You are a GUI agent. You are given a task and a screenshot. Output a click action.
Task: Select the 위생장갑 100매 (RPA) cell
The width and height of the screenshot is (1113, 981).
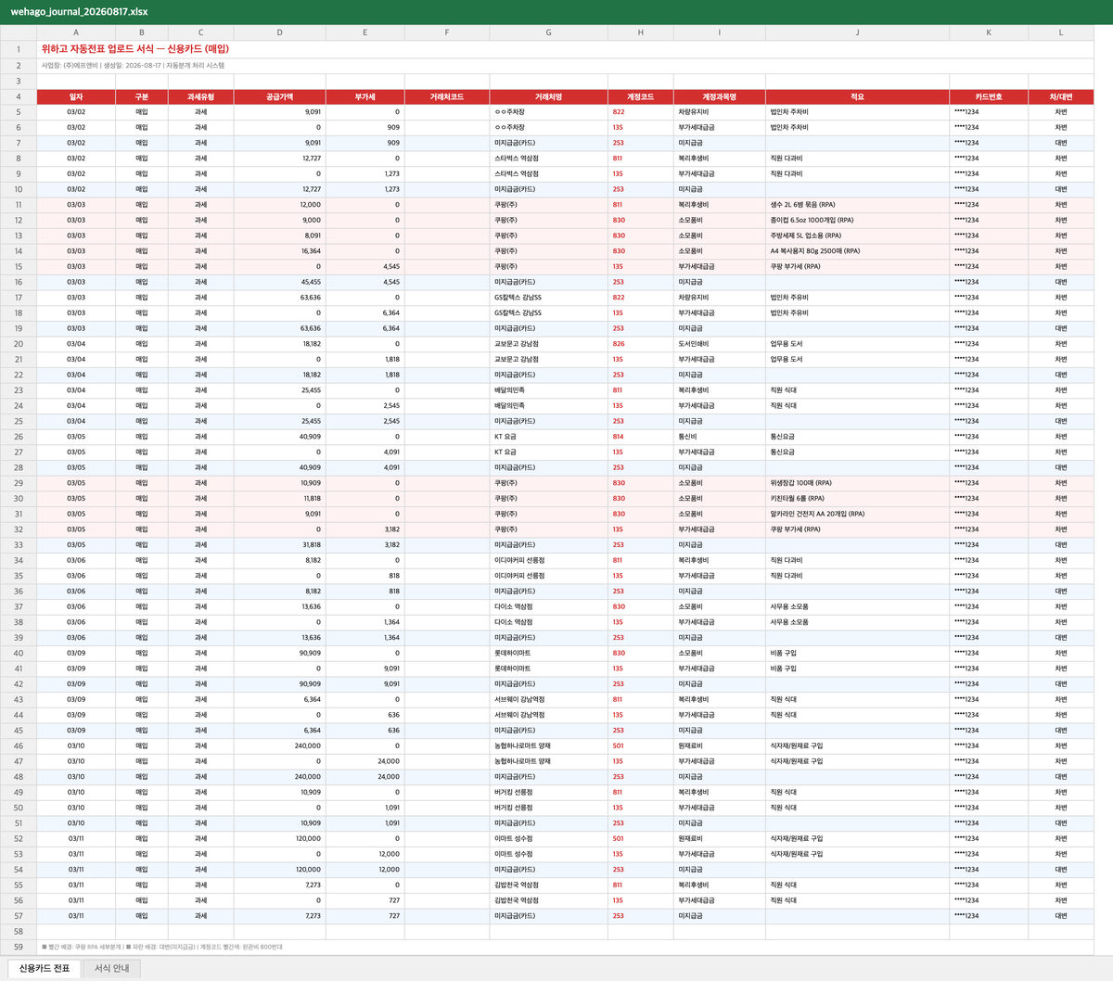[857, 483]
